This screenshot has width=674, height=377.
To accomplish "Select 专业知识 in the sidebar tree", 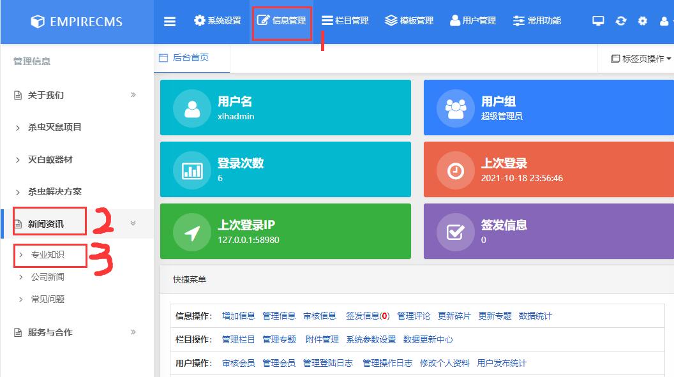I will click(x=50, y=255).
